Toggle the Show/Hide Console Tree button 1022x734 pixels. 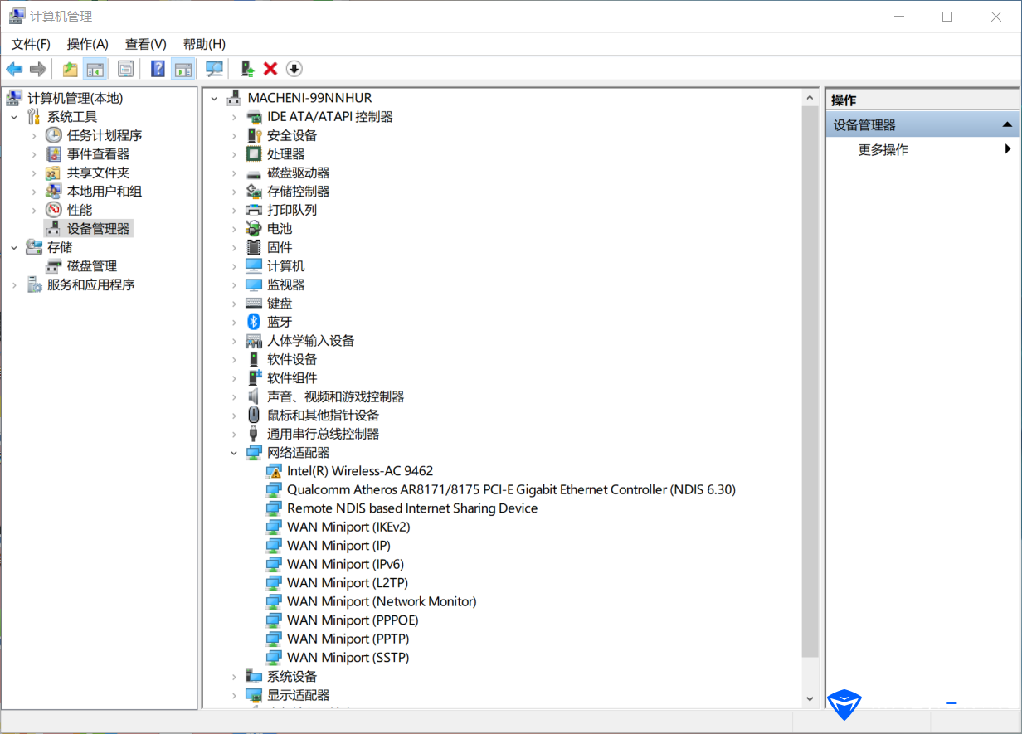coord(96,69)
